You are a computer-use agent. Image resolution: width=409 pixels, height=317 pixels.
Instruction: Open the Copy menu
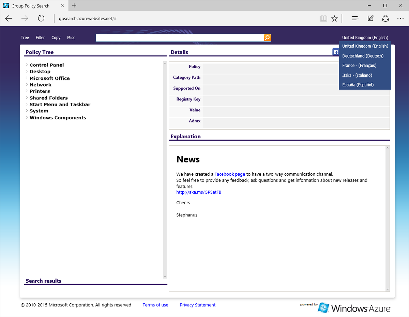pos(56,38)
